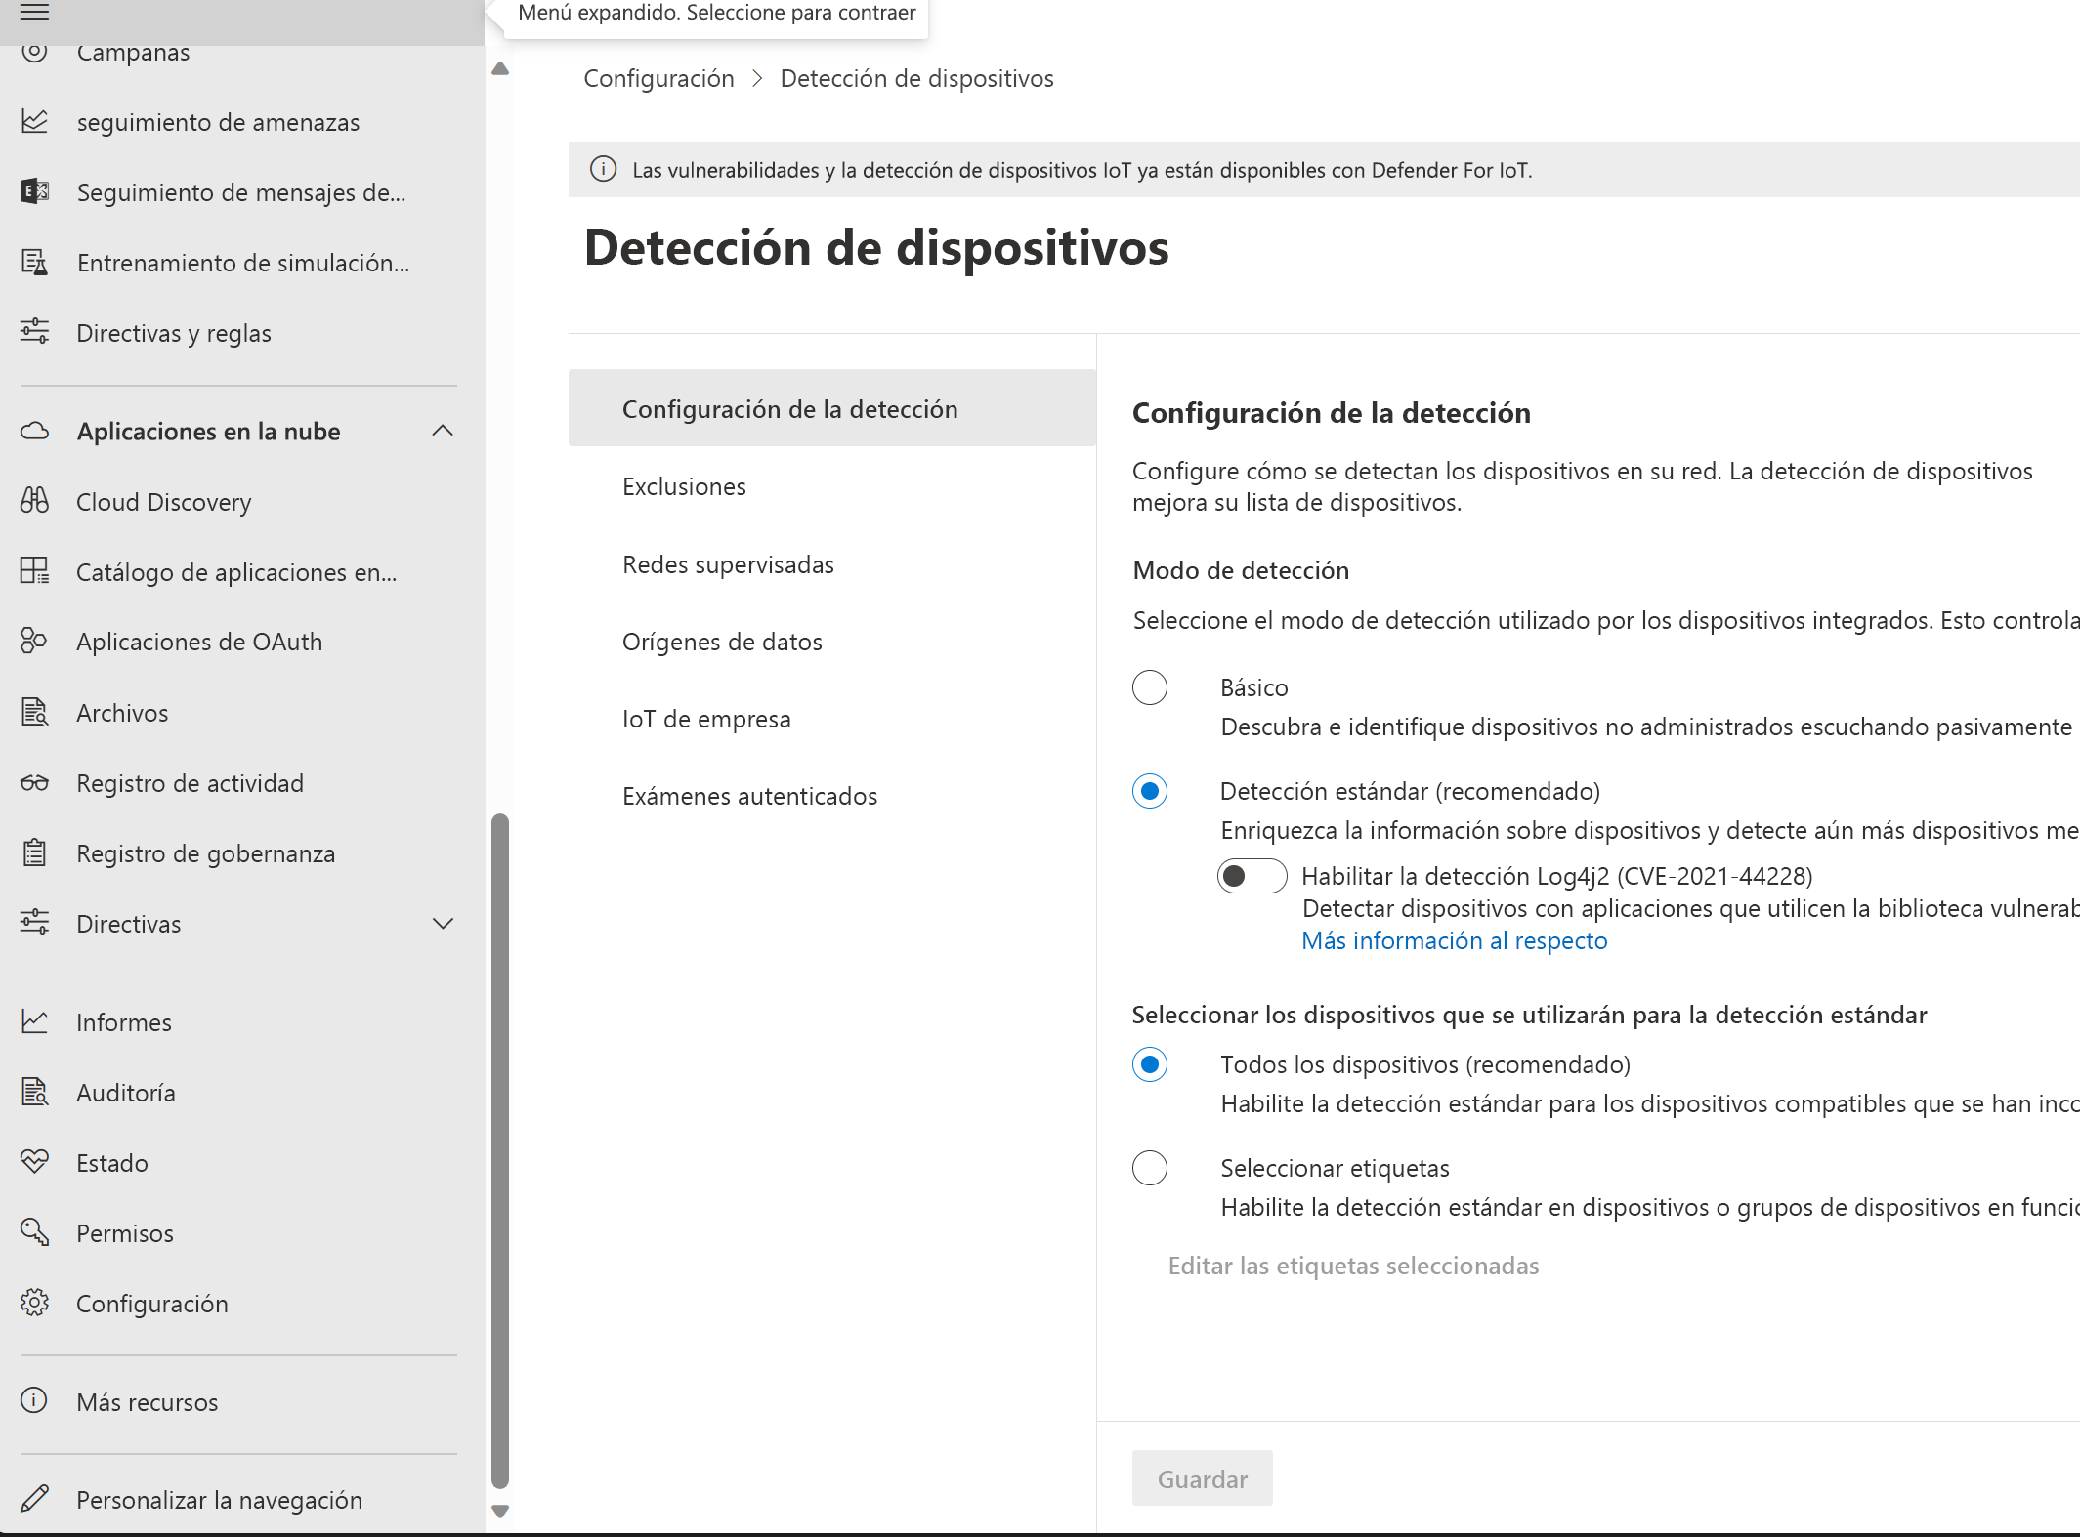Viewport: 2080px width, 1537px height.
Task: Open Orígenes de datos configuration section
Action: click(x=722, y=640)
